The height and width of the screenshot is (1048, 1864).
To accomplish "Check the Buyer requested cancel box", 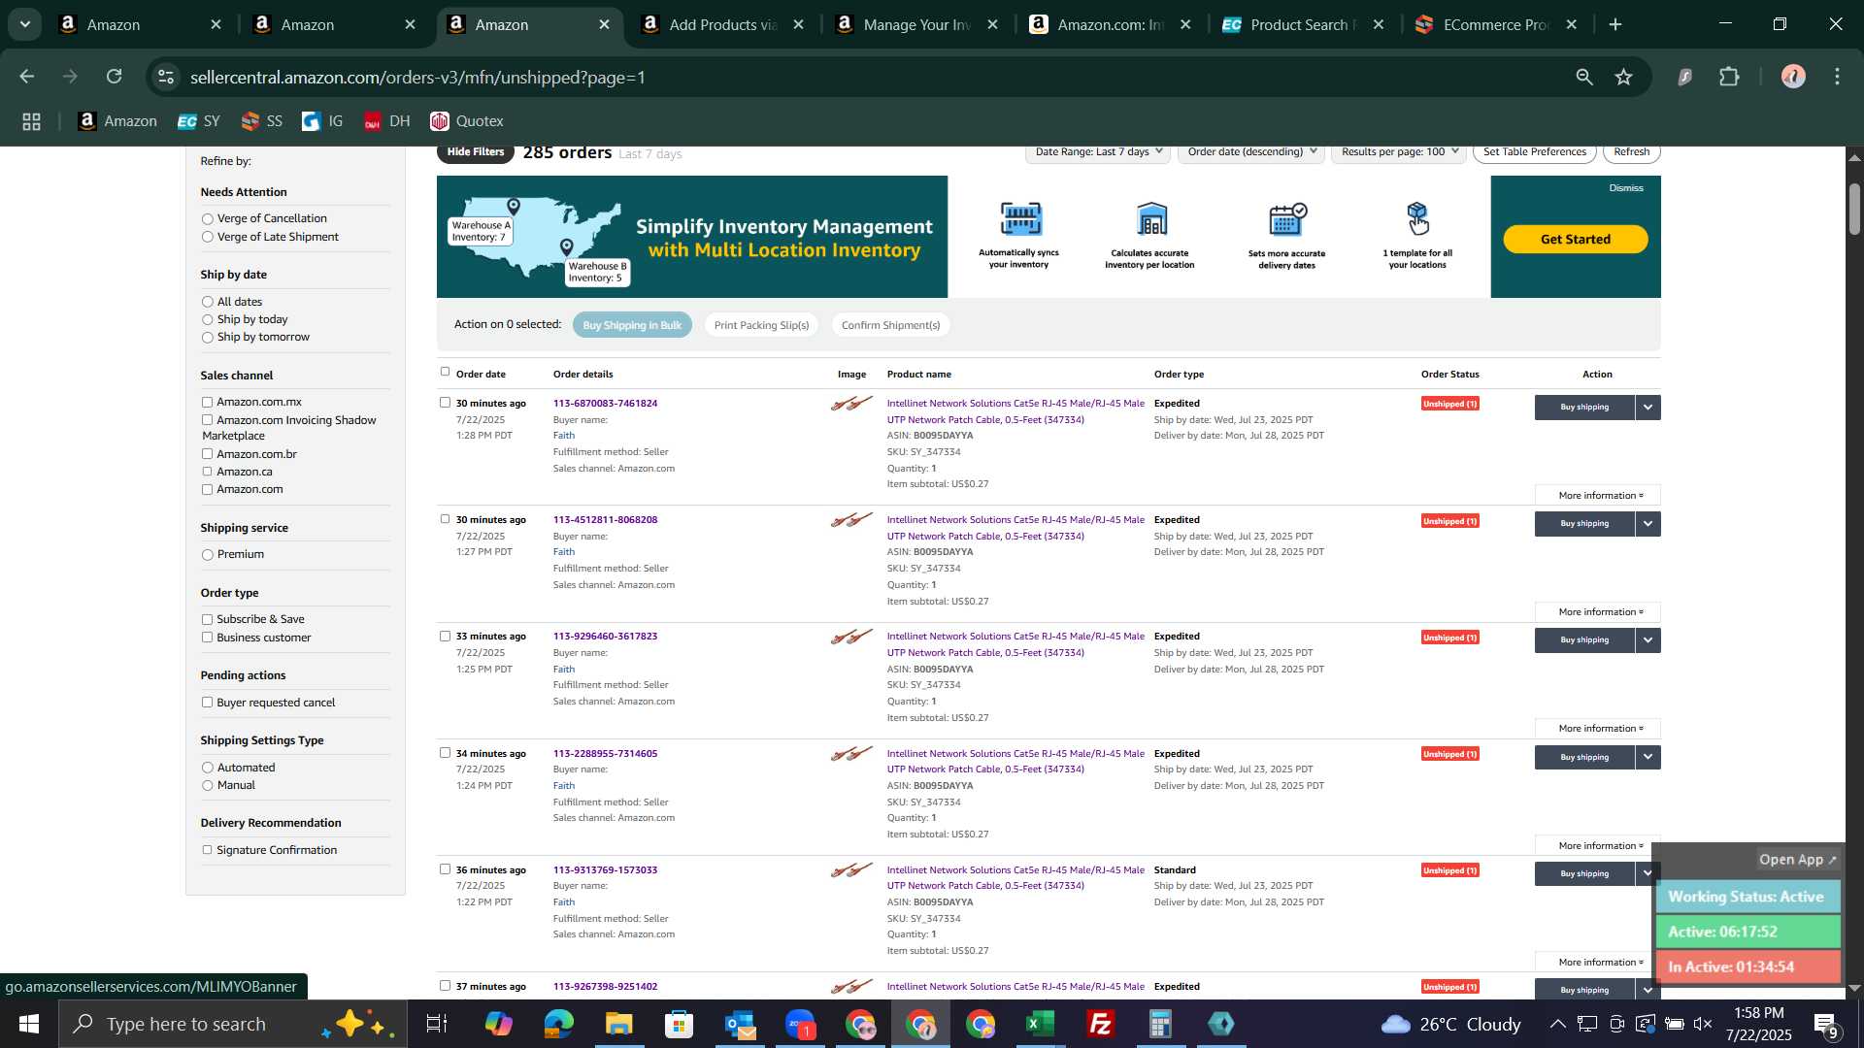I will pyautogui.click(x=207, y=703).
